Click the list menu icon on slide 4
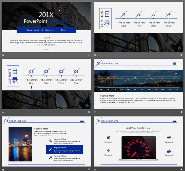 (174, 63)
